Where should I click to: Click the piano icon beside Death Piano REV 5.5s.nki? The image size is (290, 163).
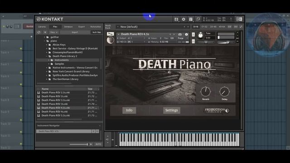[x=39, y=115]
